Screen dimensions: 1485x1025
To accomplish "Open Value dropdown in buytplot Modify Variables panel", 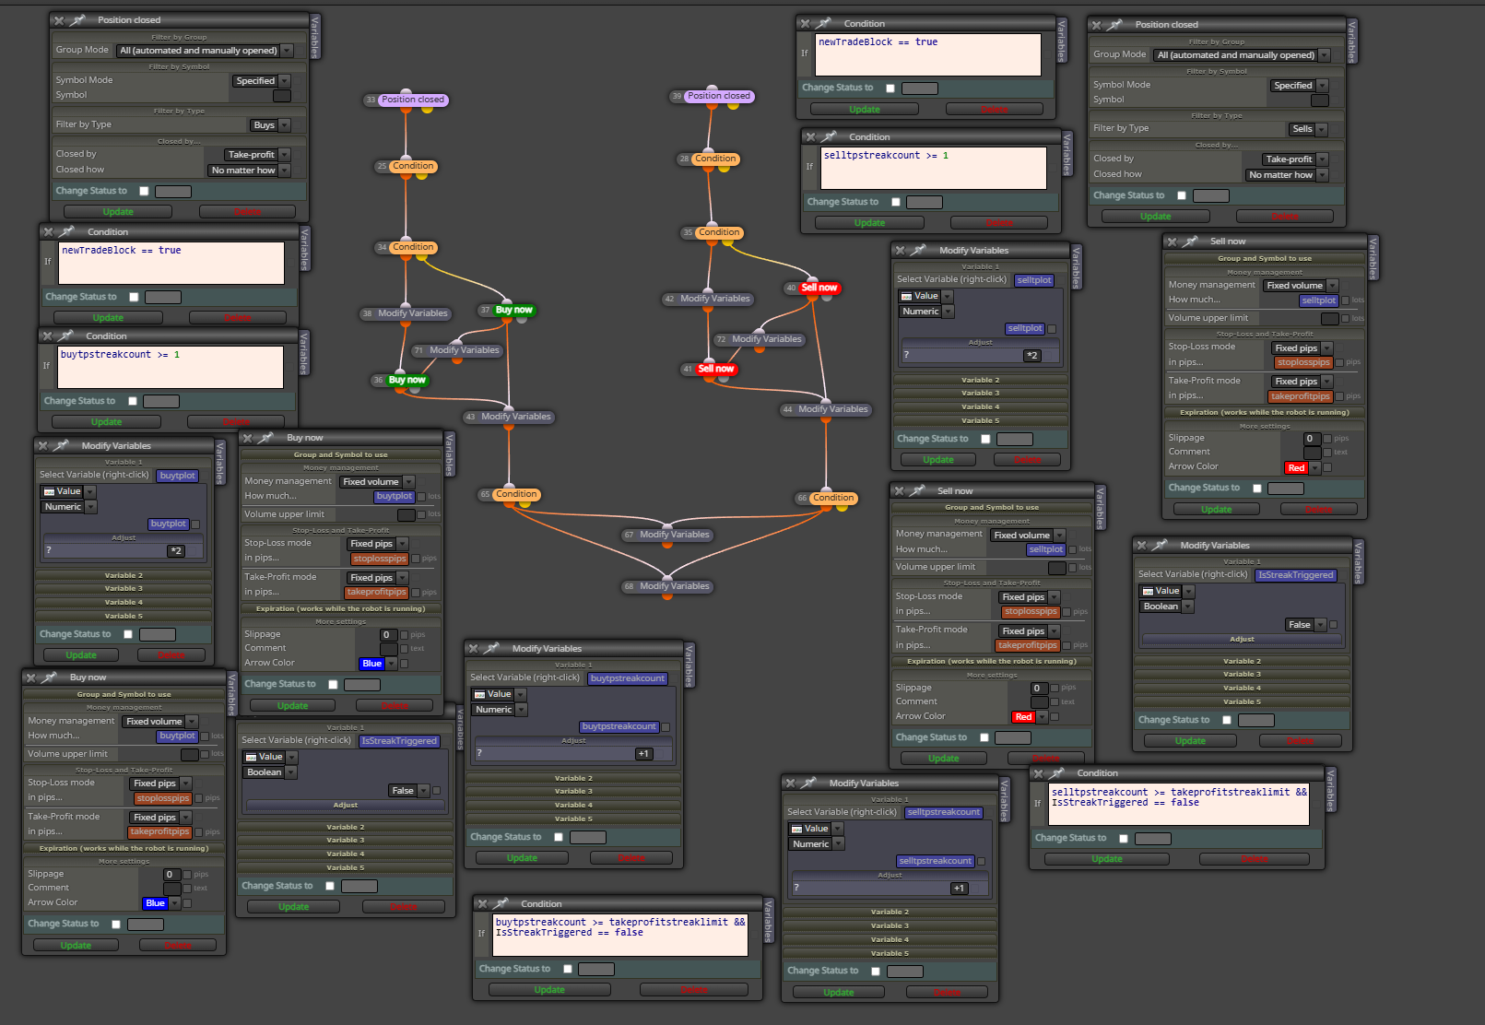I will 68,492.
